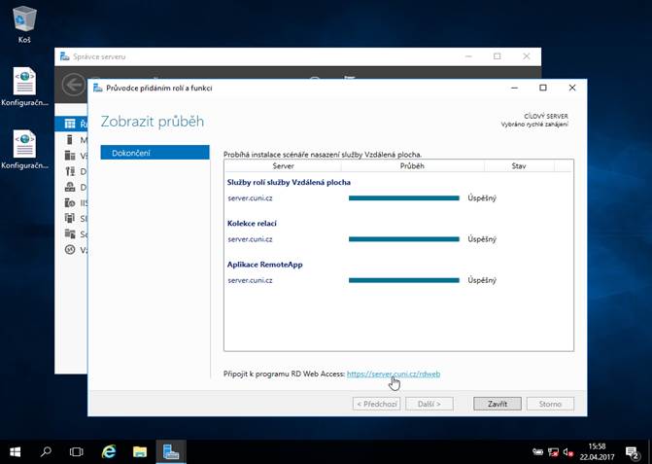Click the Storno button
652x464 pixels.
point(550,404)
